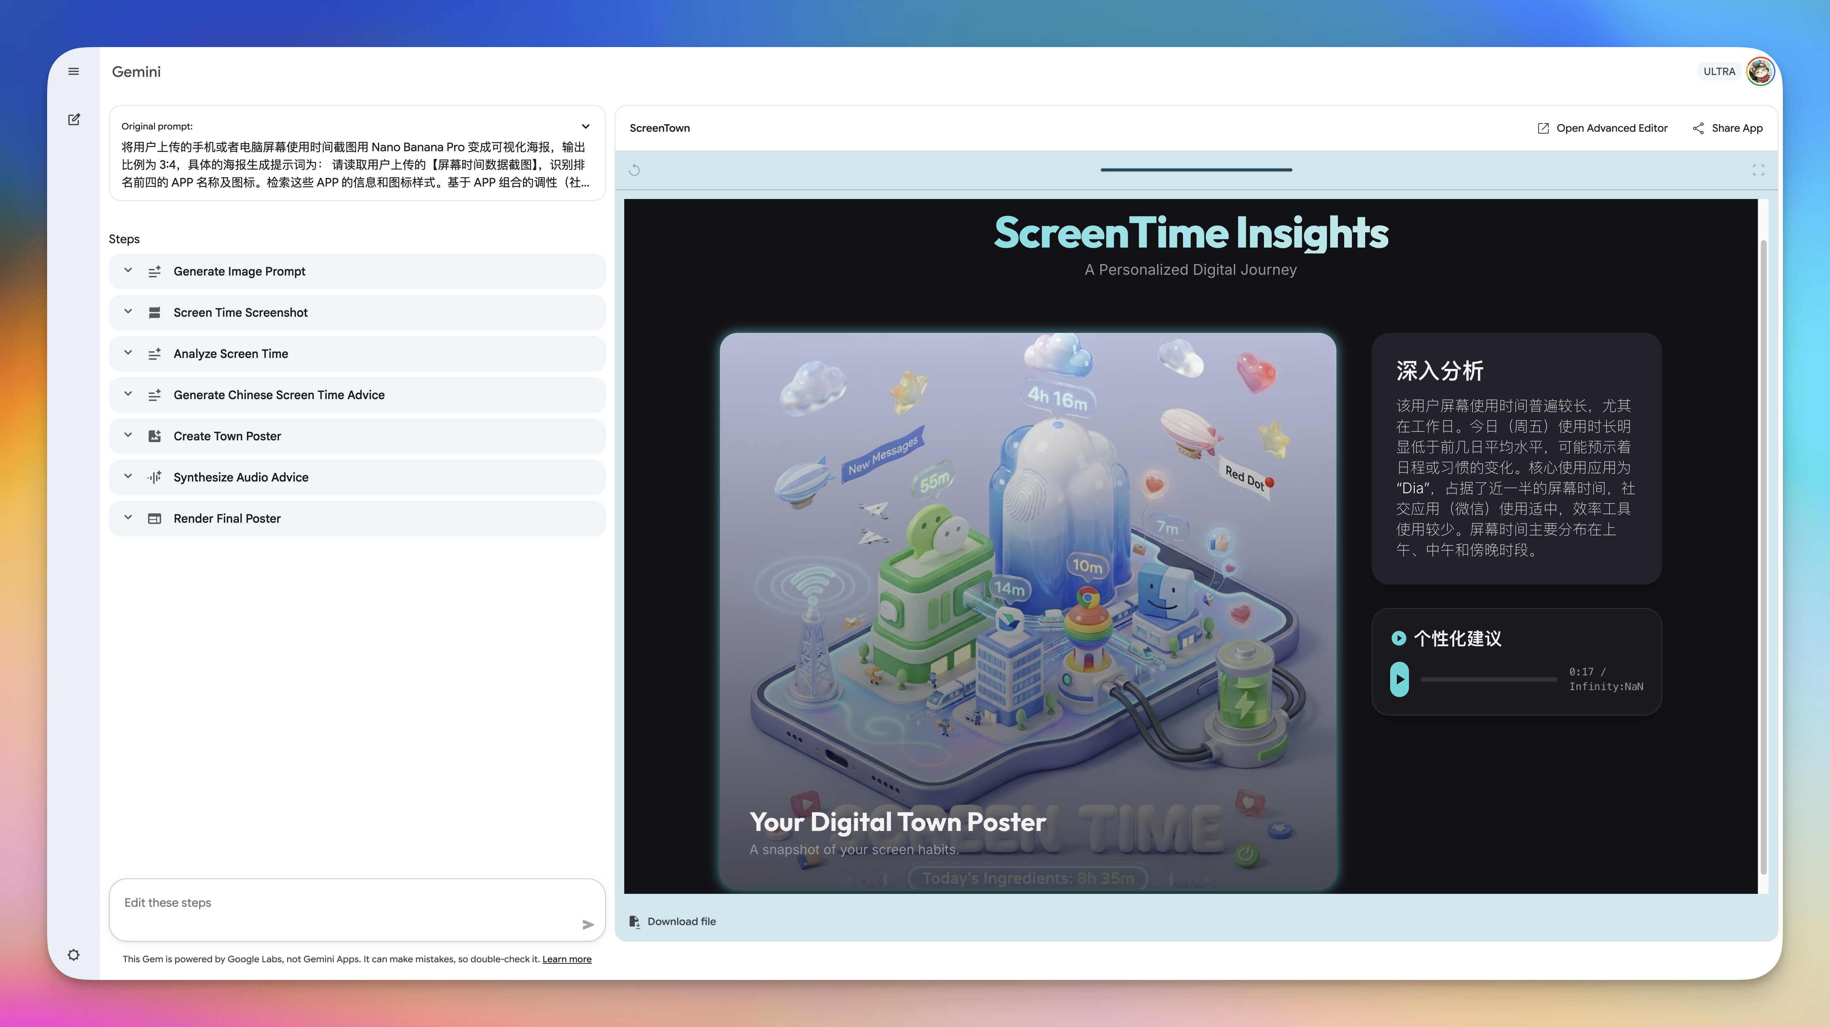Collapse the original prompt chevron

(x=585, y=126)
